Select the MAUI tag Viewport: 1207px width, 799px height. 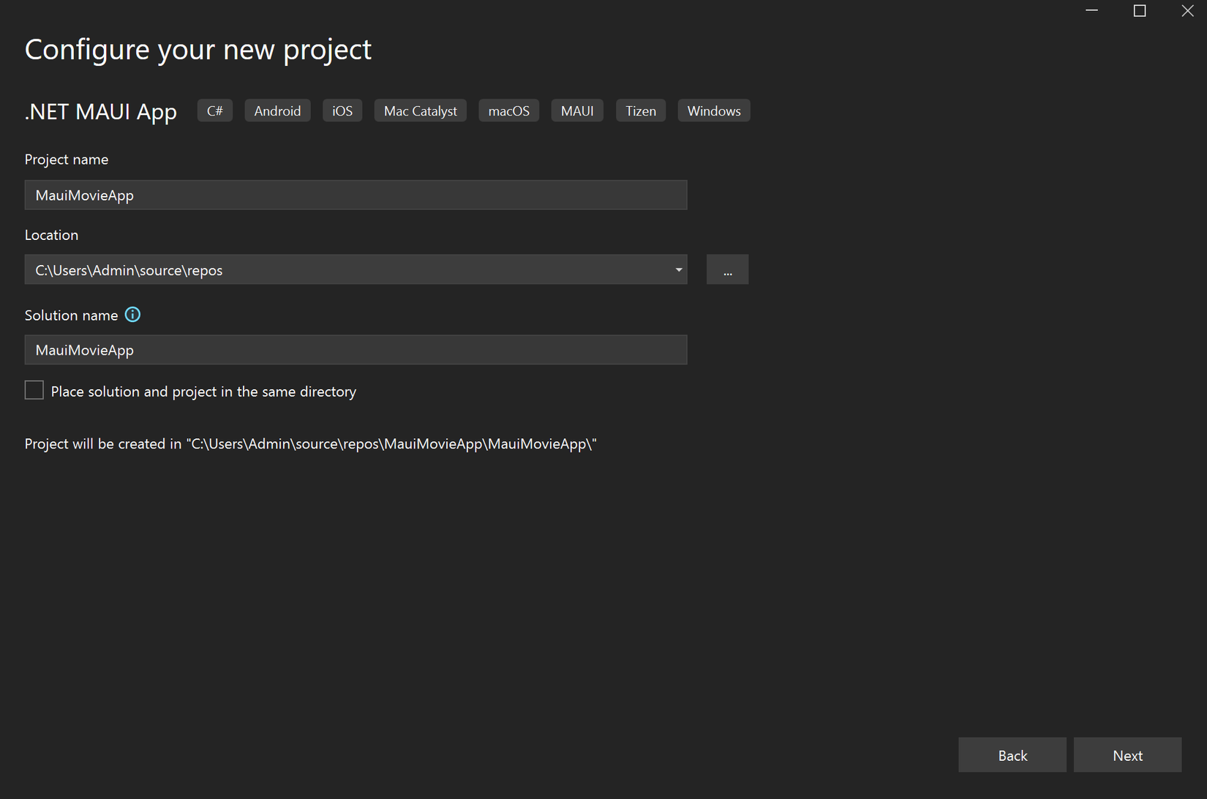576,110
